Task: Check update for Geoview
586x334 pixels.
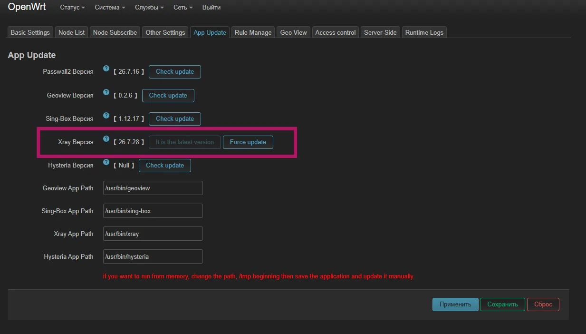Action: click(168, 96)
